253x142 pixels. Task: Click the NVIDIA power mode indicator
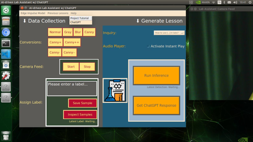pyautogui.click(x=201, y=2)
